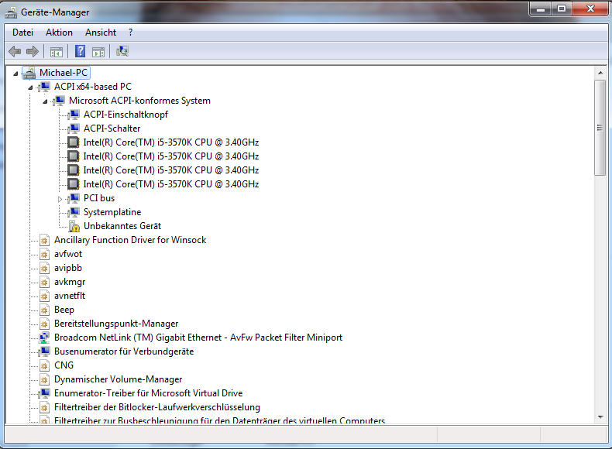612x449 pixels.
Task: Click the avipbb driver icon
Action: click(44, 268)
